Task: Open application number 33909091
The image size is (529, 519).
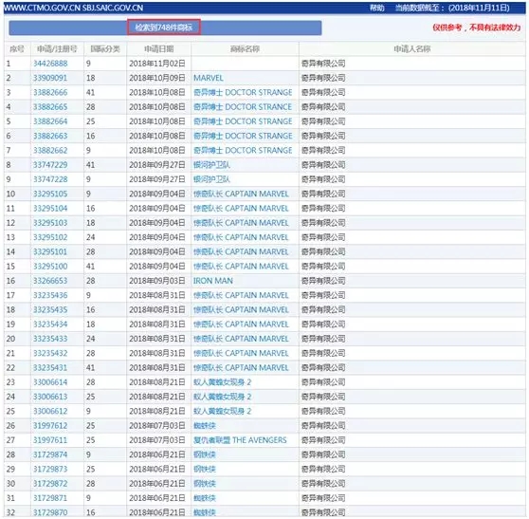Action: (50, 78)
